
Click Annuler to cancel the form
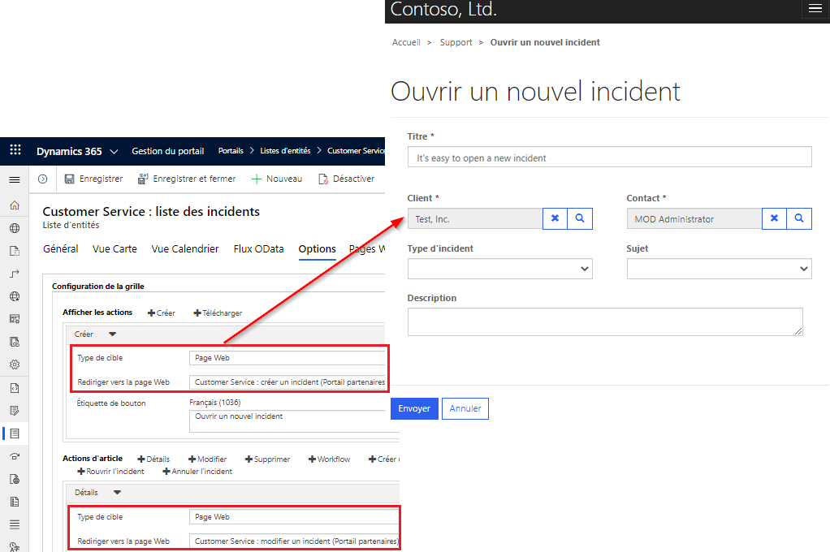tap(465, 408)
